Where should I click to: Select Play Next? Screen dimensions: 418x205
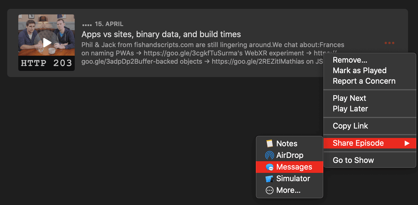pos(349,98)
